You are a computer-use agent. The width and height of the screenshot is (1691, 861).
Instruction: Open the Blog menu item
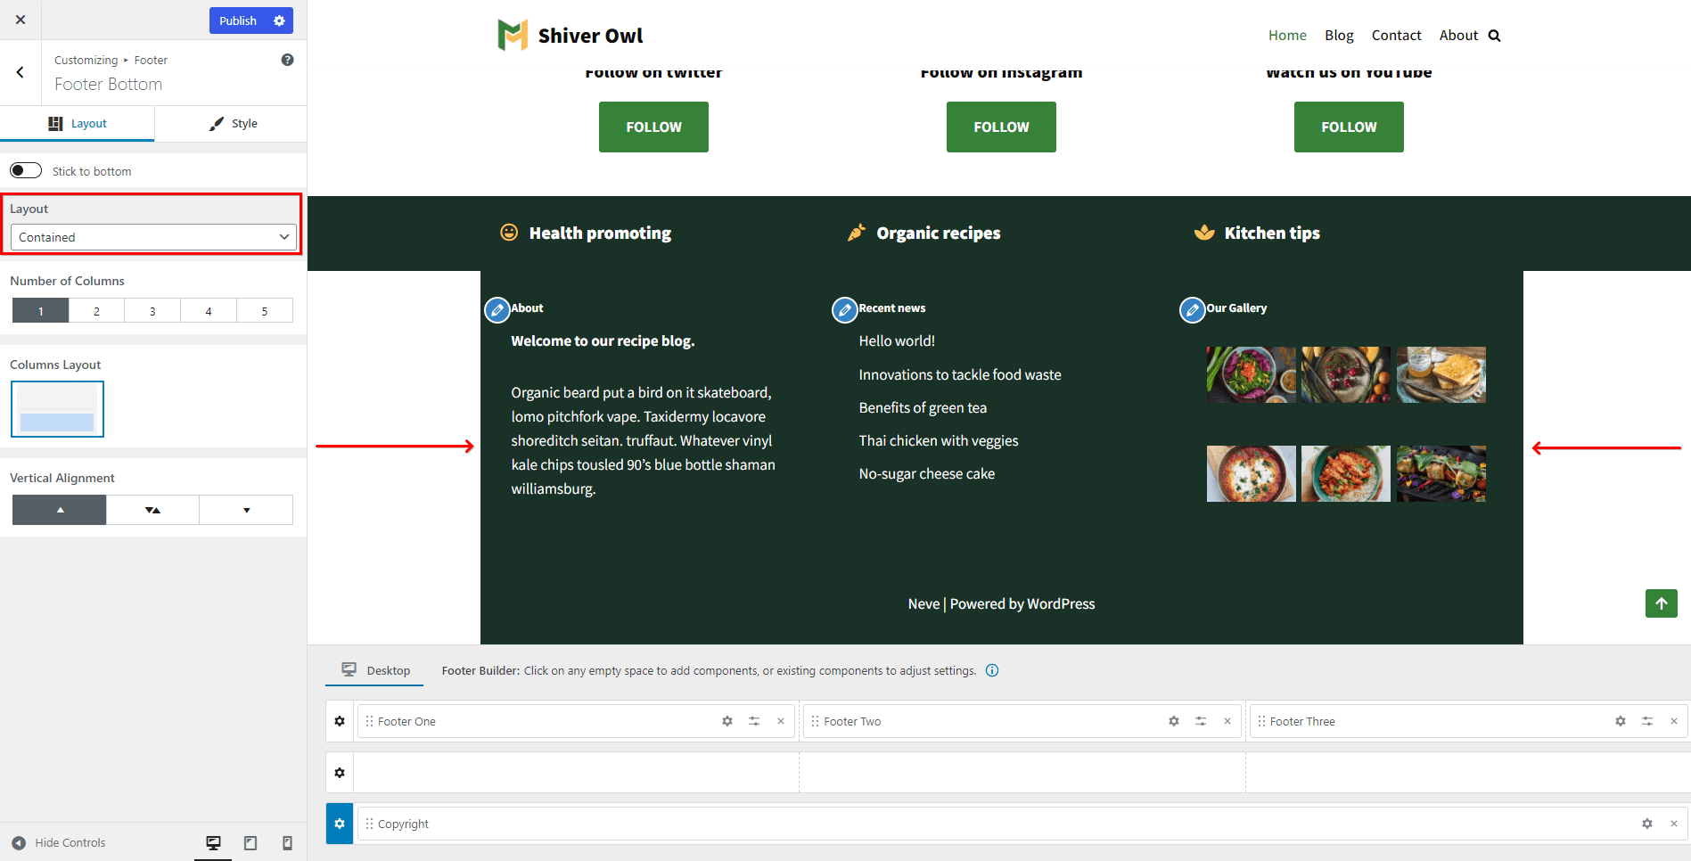[1338, 36]
